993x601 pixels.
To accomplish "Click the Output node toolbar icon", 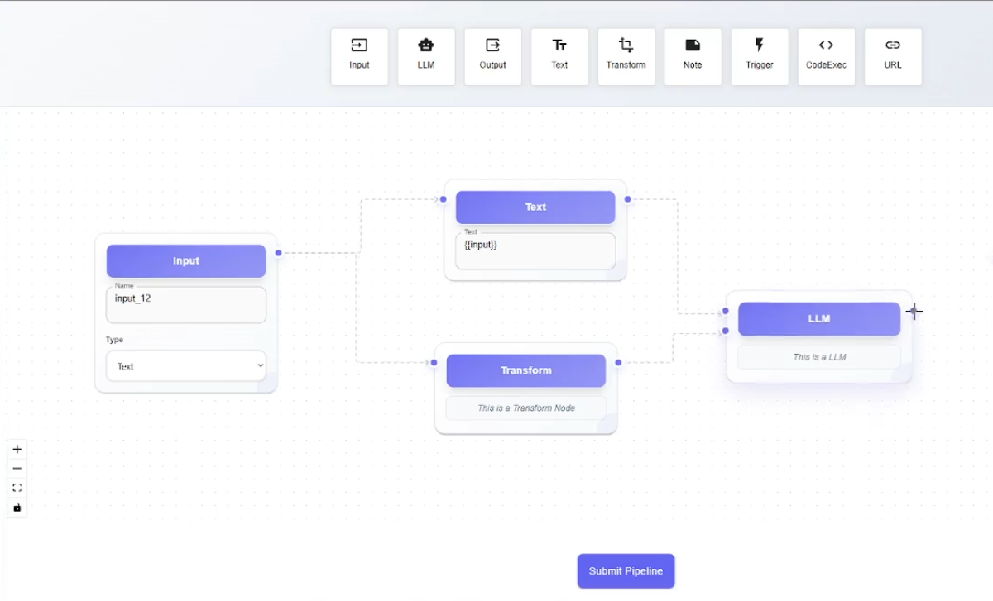I will click(x=492, y=45).
